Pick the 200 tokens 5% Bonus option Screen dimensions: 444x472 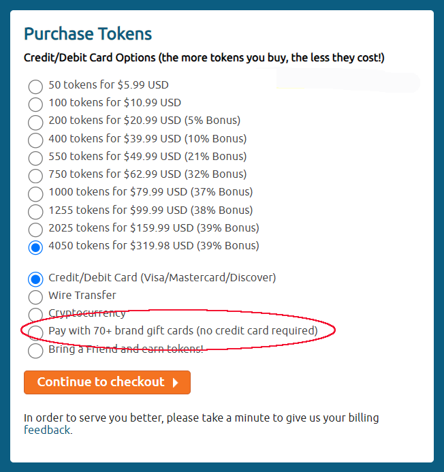35,122
